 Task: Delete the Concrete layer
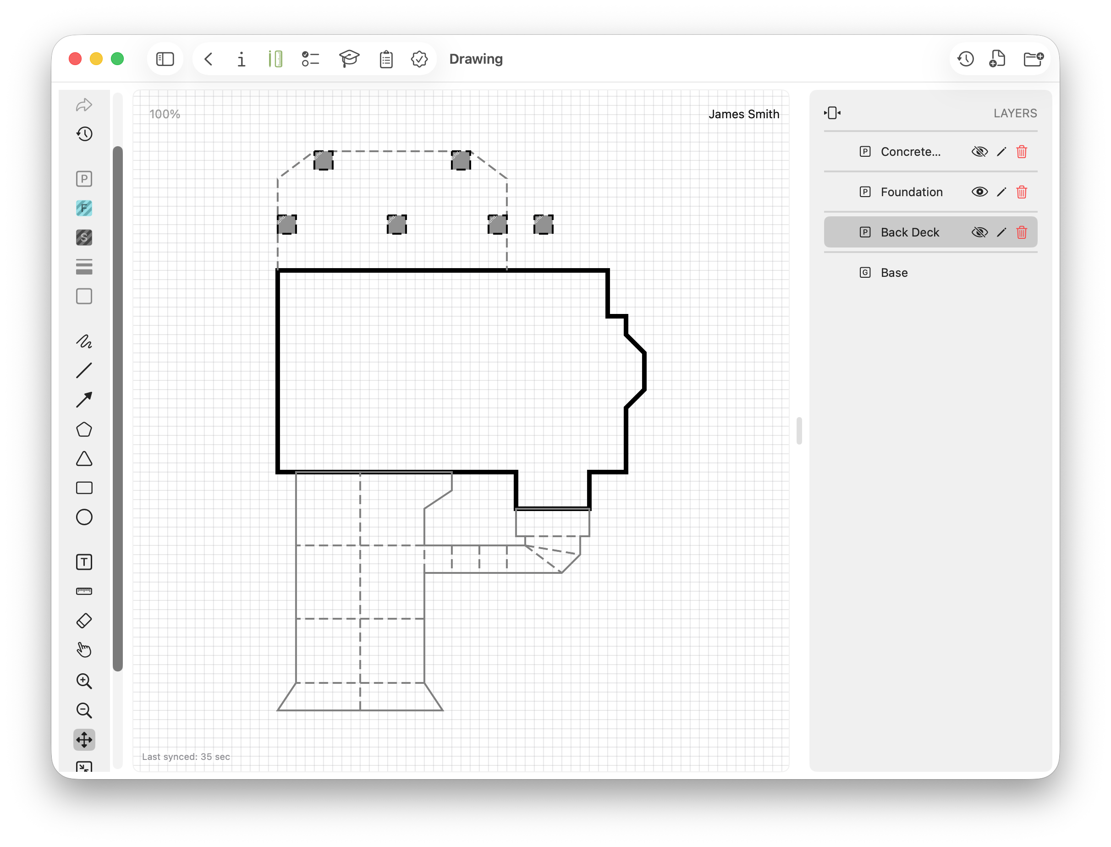(x=1022, y=152)
